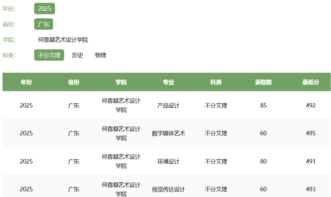The height and width of the screenshot is (197, 331).
Task: Click the 学院: filter label
Action: pos(9,40)
